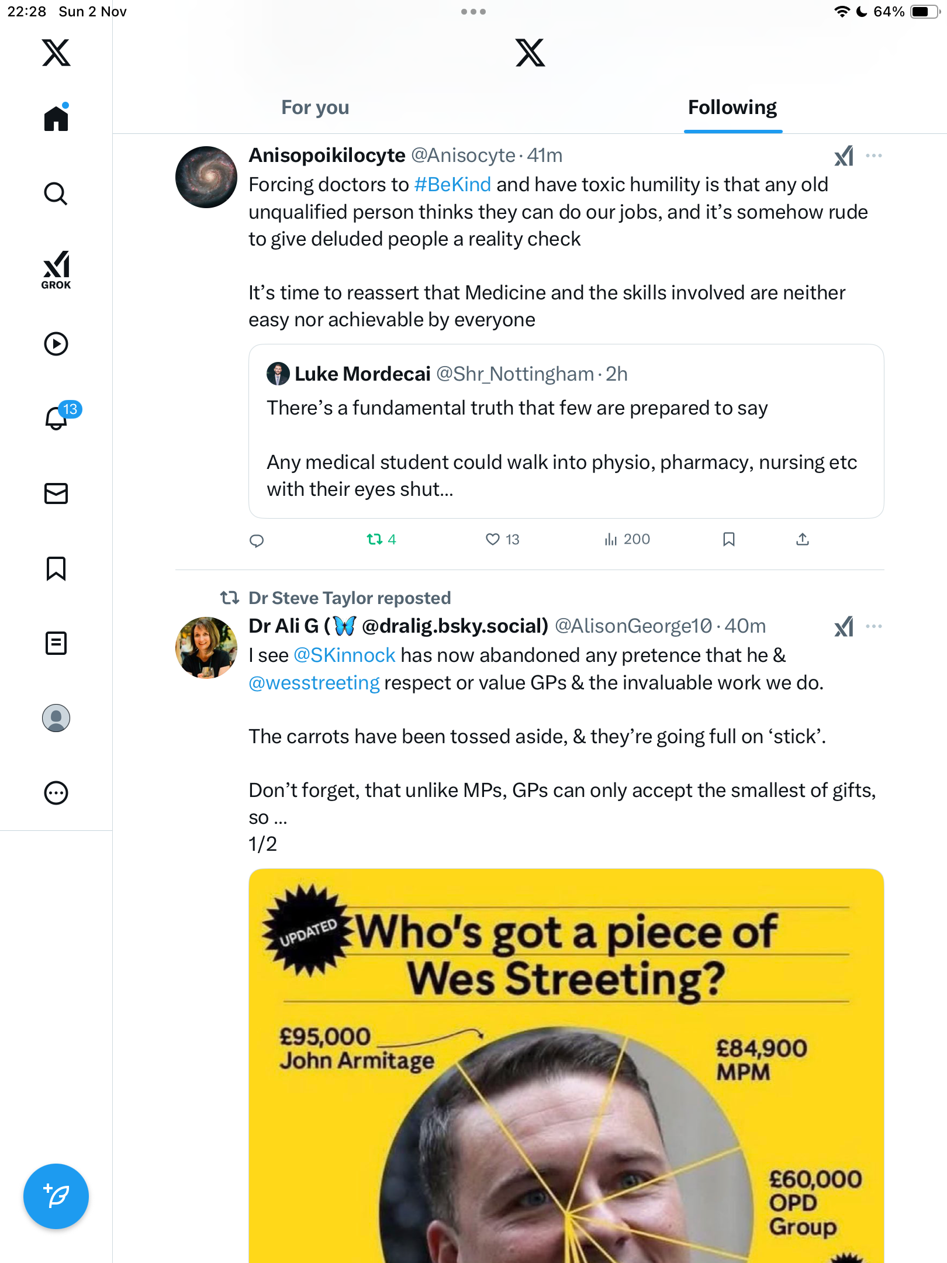The image size is (947, 1263).
Task: Open notifications with 13 badge
Action: [57, 417]
